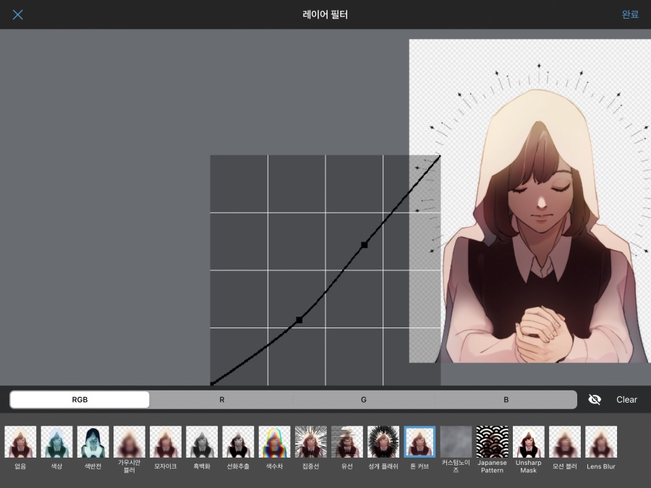
Task: Choose the 유선 filter
Action: click(346, 441)
